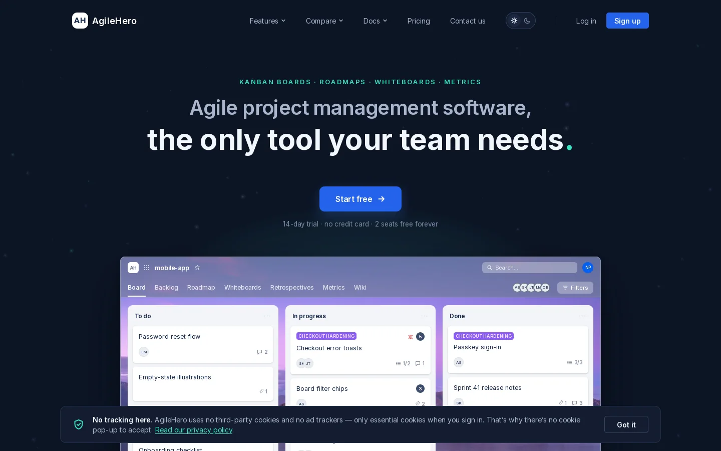Open the Metrics tab
The width and height of the screenshot is (721, 451).
point(334,288)
